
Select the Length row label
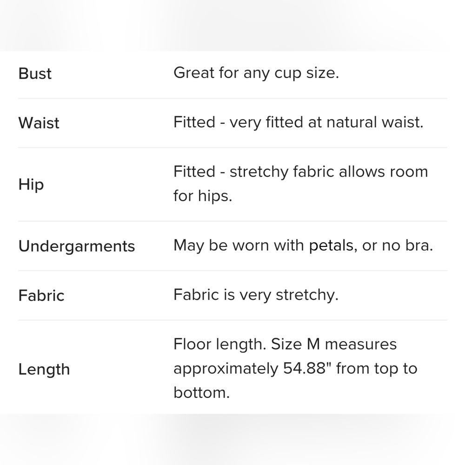44,370
